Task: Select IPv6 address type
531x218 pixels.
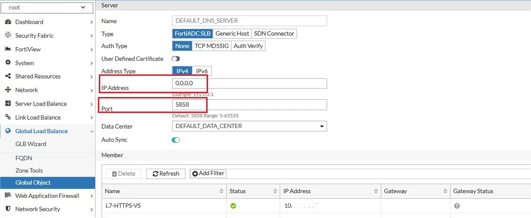Action: coord(202,71)
